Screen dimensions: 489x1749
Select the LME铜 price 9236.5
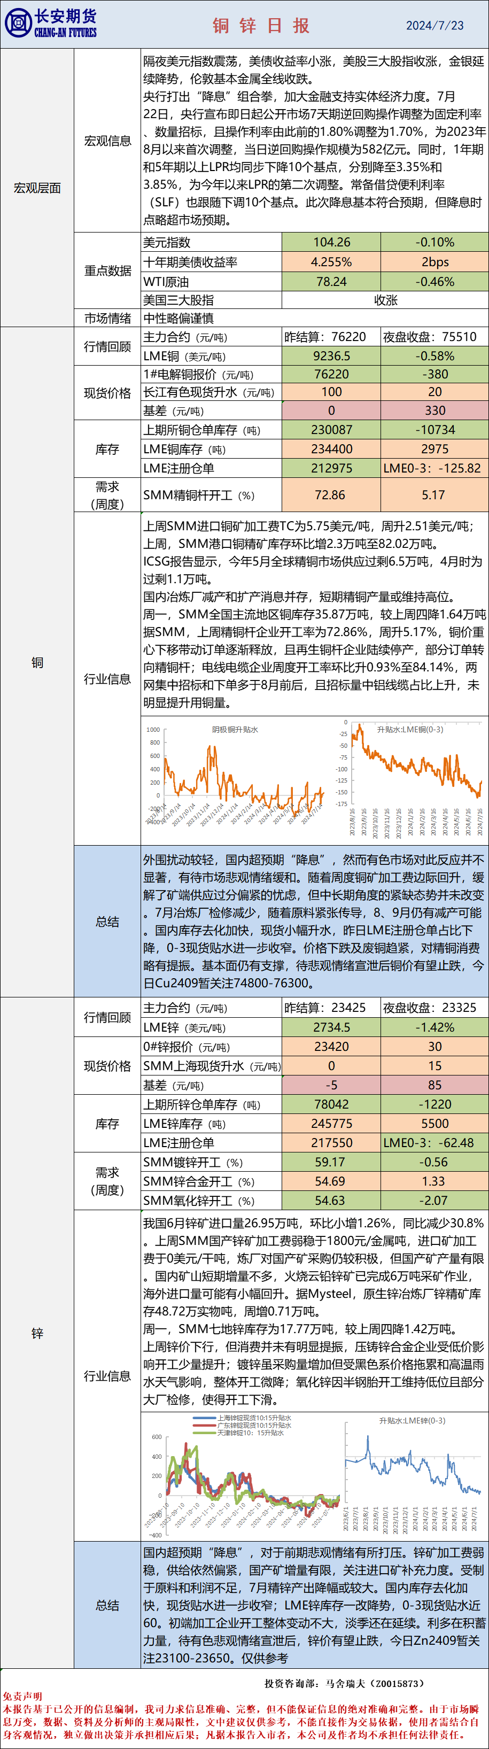coord(331,356)
